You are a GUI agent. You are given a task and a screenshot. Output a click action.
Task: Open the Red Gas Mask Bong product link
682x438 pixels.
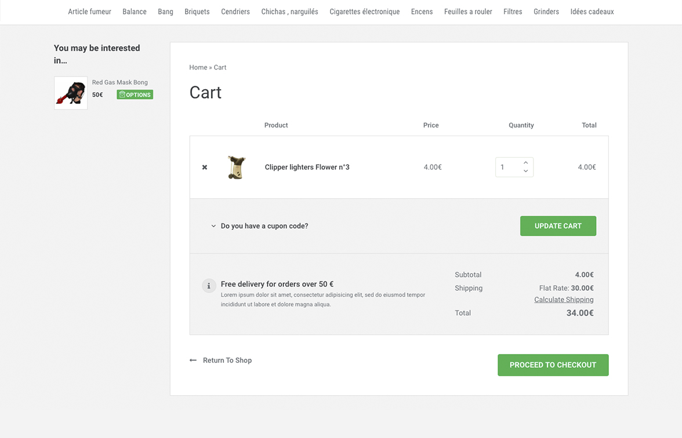click(x=120, y=82)
